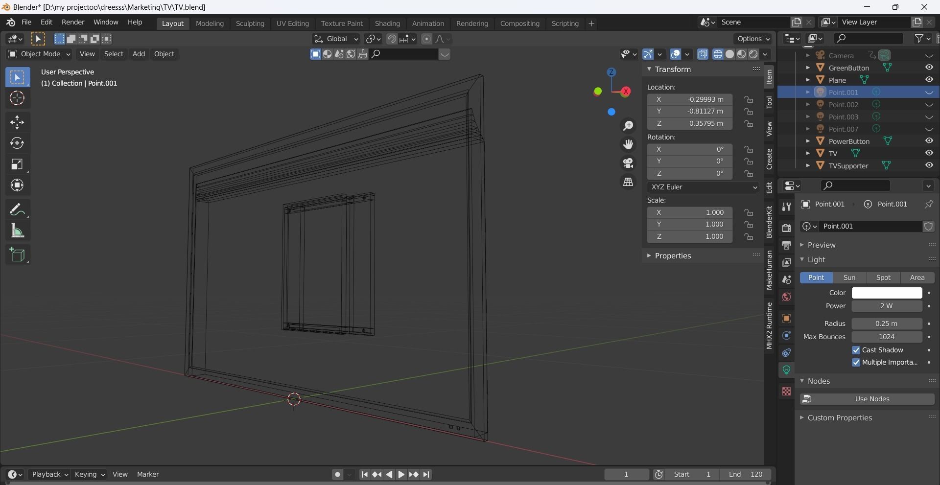The width and height of the screenshot is (940, 485).
Task: Adjust the light Power field
Action: point(887,306)
